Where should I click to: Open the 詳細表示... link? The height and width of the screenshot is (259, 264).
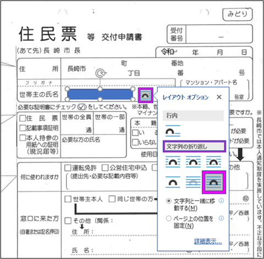click(208, 241)
